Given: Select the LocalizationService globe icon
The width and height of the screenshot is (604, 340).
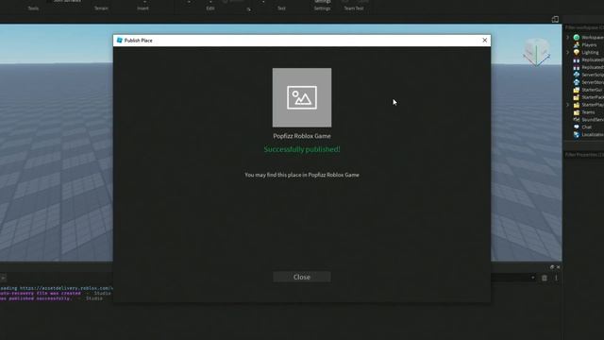Looking at the screenshot, I should [577, 134].
